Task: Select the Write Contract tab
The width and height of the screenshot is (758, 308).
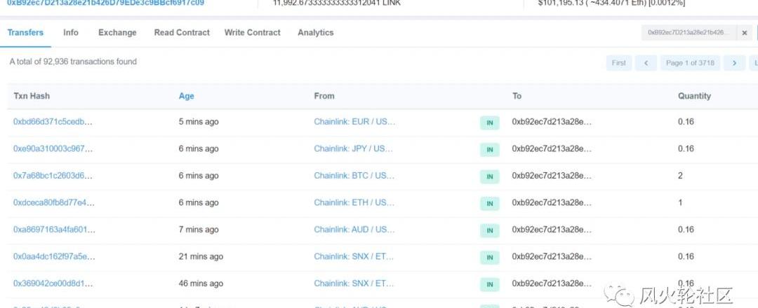Action: [252, 33]
